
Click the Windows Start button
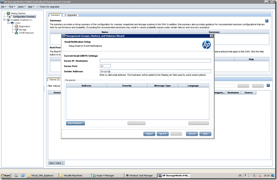pyautogui.click(x=5, y=175)
